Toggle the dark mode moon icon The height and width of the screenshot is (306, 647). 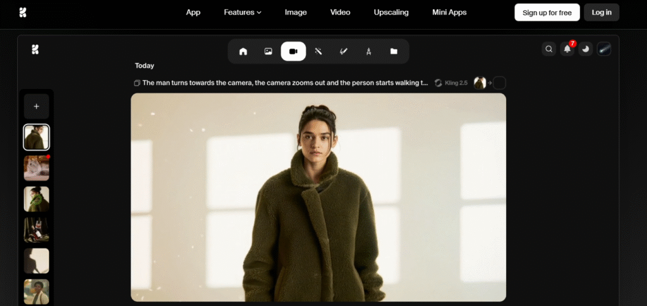[586, 49]
